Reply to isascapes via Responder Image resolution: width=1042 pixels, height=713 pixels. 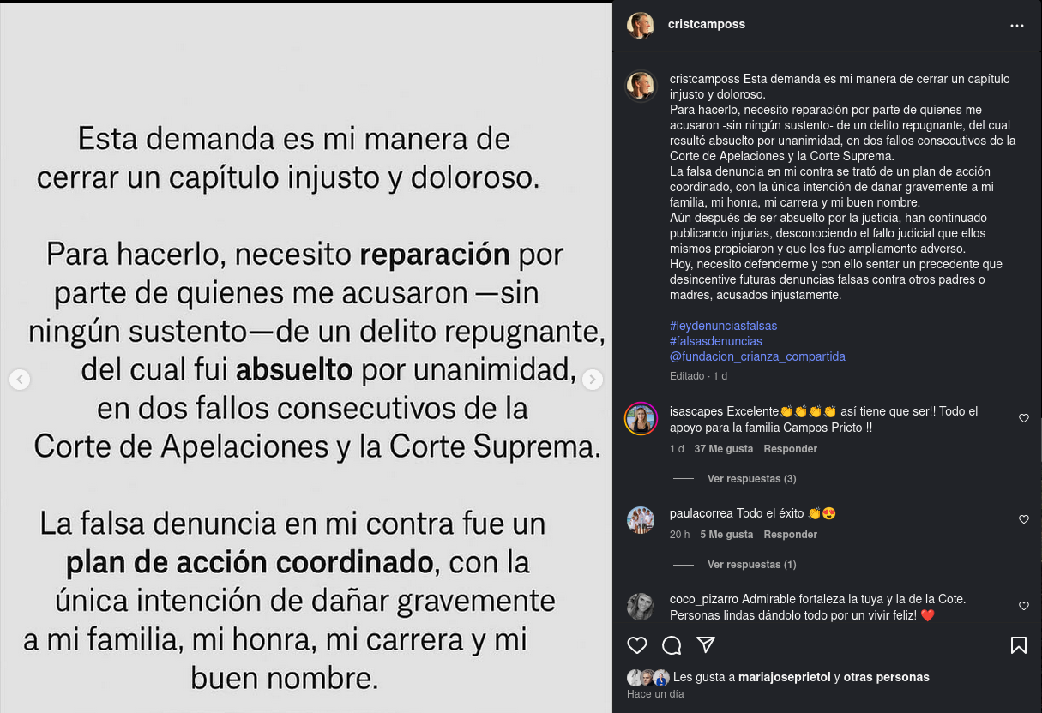click(790, 448)
